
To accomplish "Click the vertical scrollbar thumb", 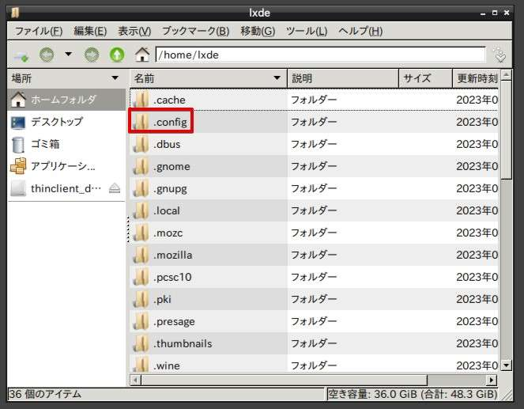I will [x=507, y=130].
